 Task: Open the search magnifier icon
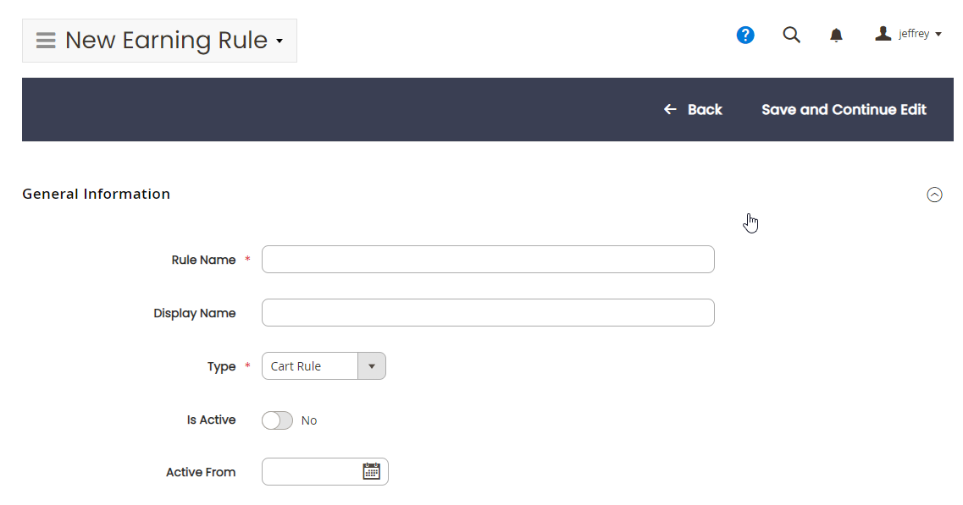791,35
